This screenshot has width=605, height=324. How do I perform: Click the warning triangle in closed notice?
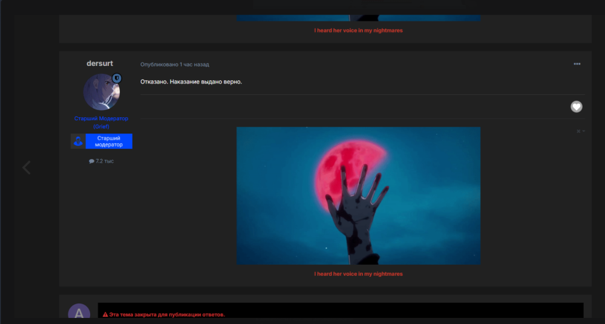105,315
